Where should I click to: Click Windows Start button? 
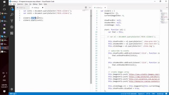point(4,2)
